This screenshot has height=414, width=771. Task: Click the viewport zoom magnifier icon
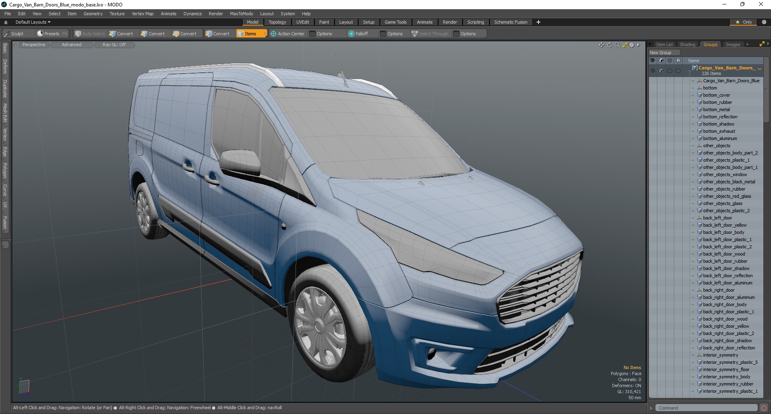click(x=617, y=45)
